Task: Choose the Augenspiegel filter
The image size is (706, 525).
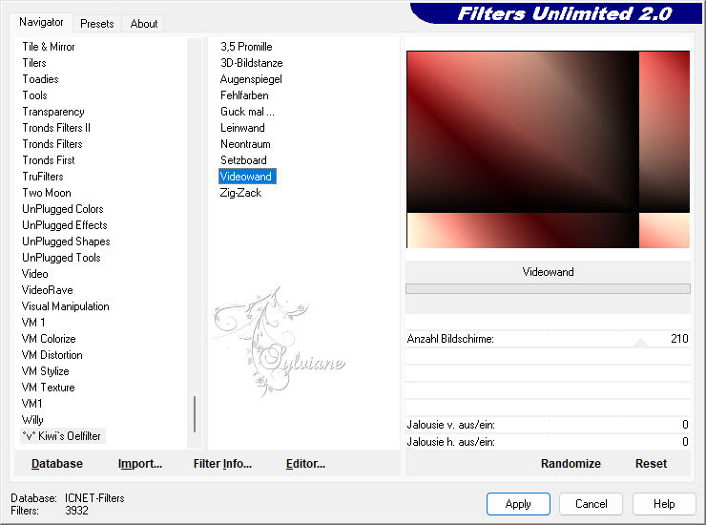Action: (251, 79)
